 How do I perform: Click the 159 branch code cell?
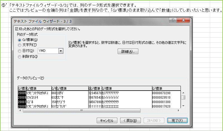54,102
